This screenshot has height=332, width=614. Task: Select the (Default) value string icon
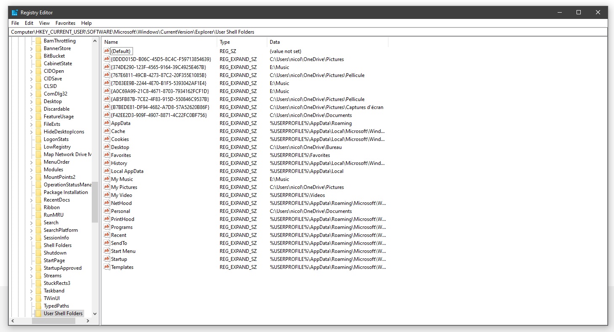106,51
